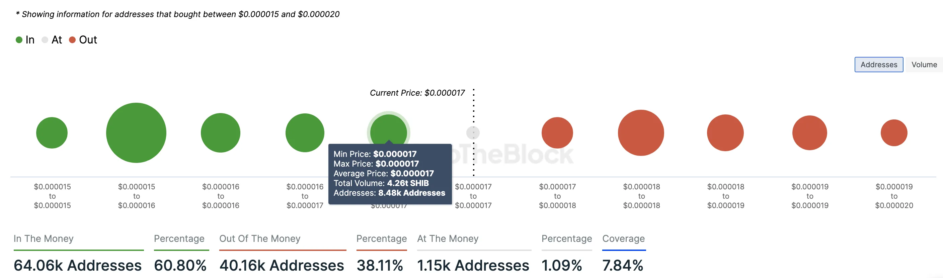The image size is (943, 278).
Task: Click the first red bubble after current price
Action: (x=557, y=133)
